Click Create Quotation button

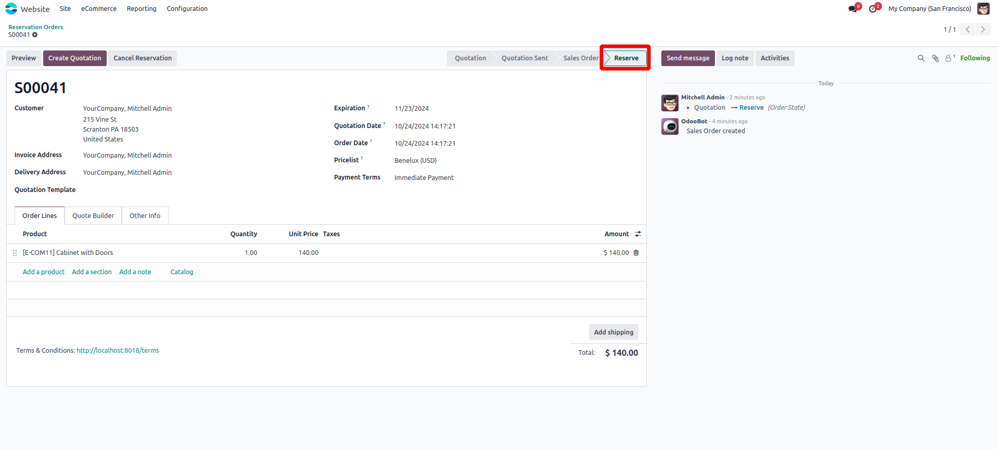[x=75, y=58]
